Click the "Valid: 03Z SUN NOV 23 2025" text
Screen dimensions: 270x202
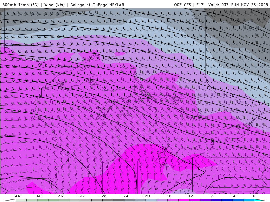point(238,5)
